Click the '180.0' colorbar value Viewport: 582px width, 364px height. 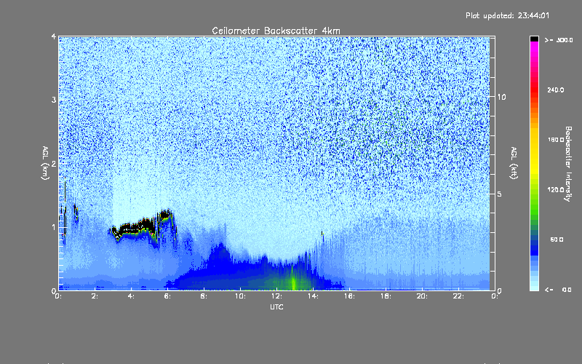tap(556, 140)
